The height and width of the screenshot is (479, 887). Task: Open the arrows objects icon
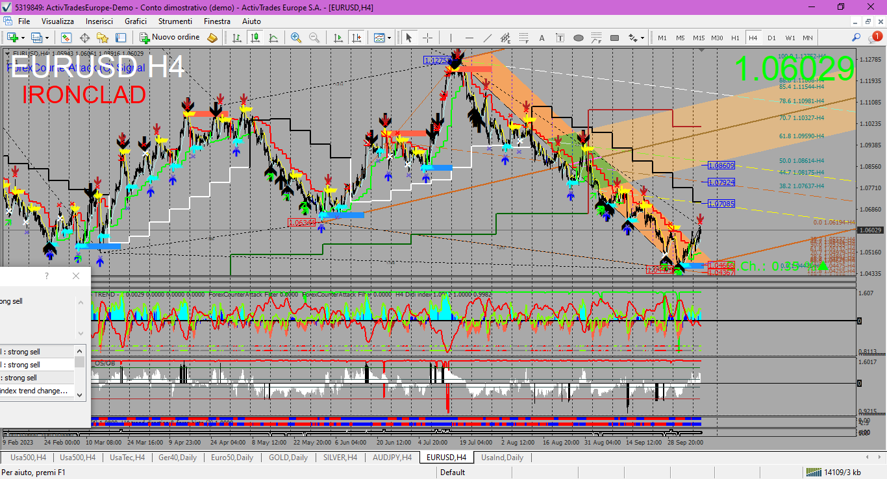(632, 38)
